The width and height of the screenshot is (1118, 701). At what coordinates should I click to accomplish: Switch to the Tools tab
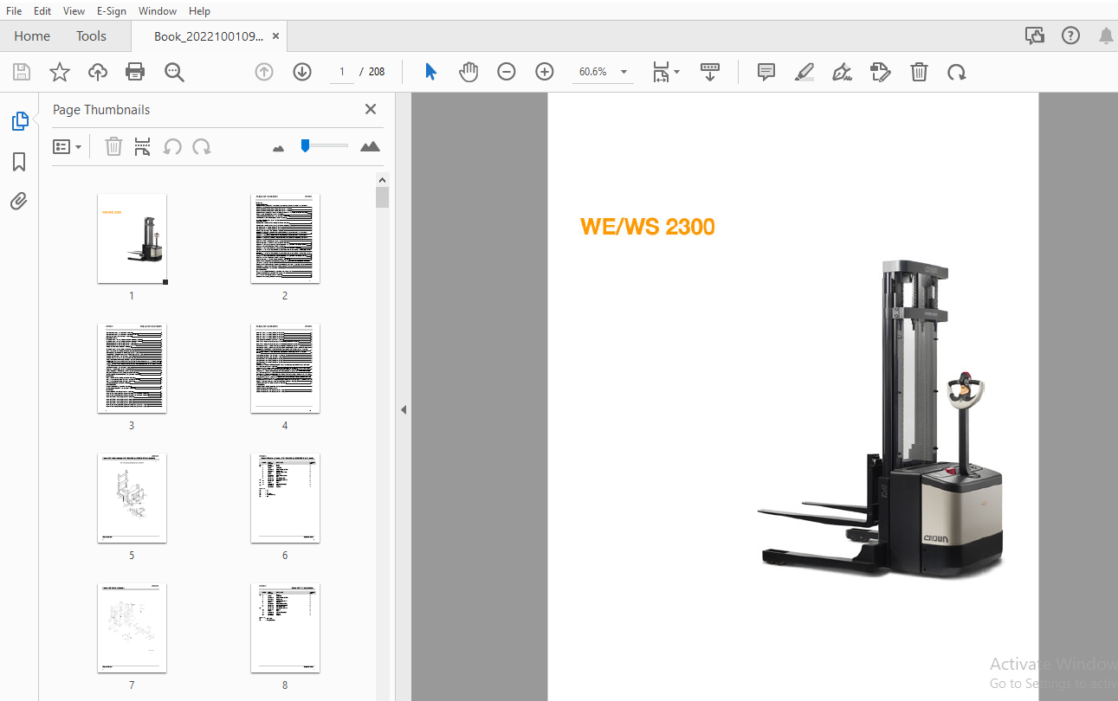pyautogui.click(x=91, y=36)
